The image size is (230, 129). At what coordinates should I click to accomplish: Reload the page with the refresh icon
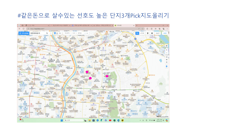coord(23,29)
